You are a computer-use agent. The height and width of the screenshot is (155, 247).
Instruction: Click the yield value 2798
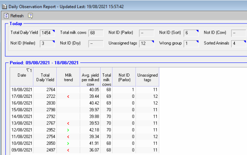(51, 110)
